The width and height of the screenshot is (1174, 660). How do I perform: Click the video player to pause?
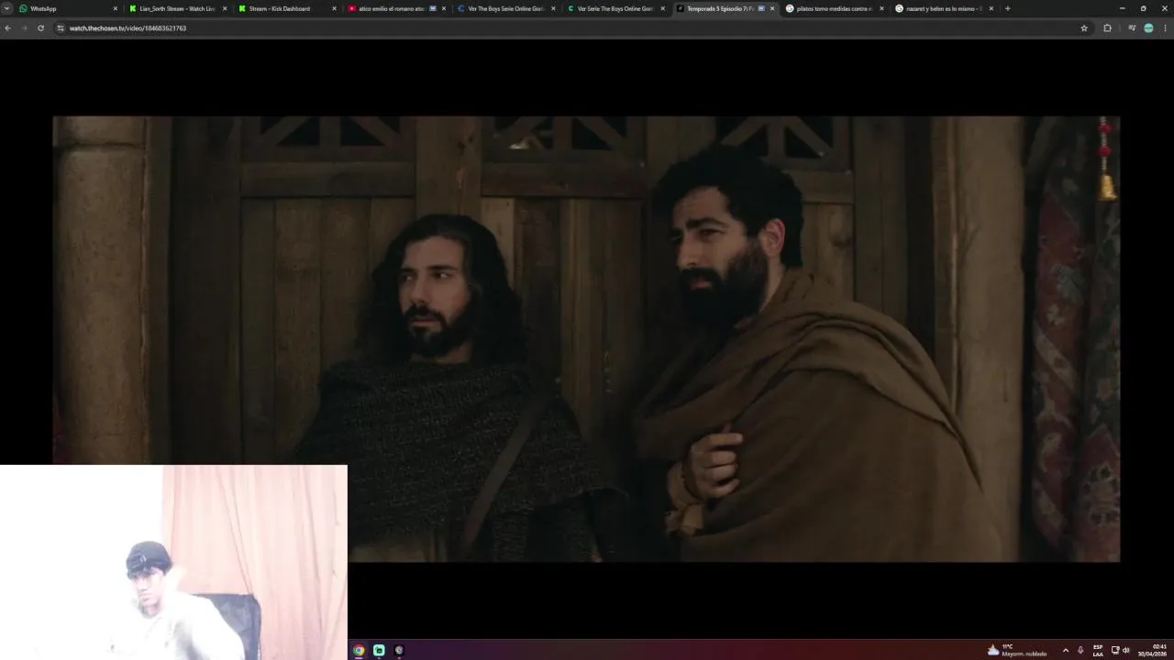pyautogui.click(x=586, y=338)
